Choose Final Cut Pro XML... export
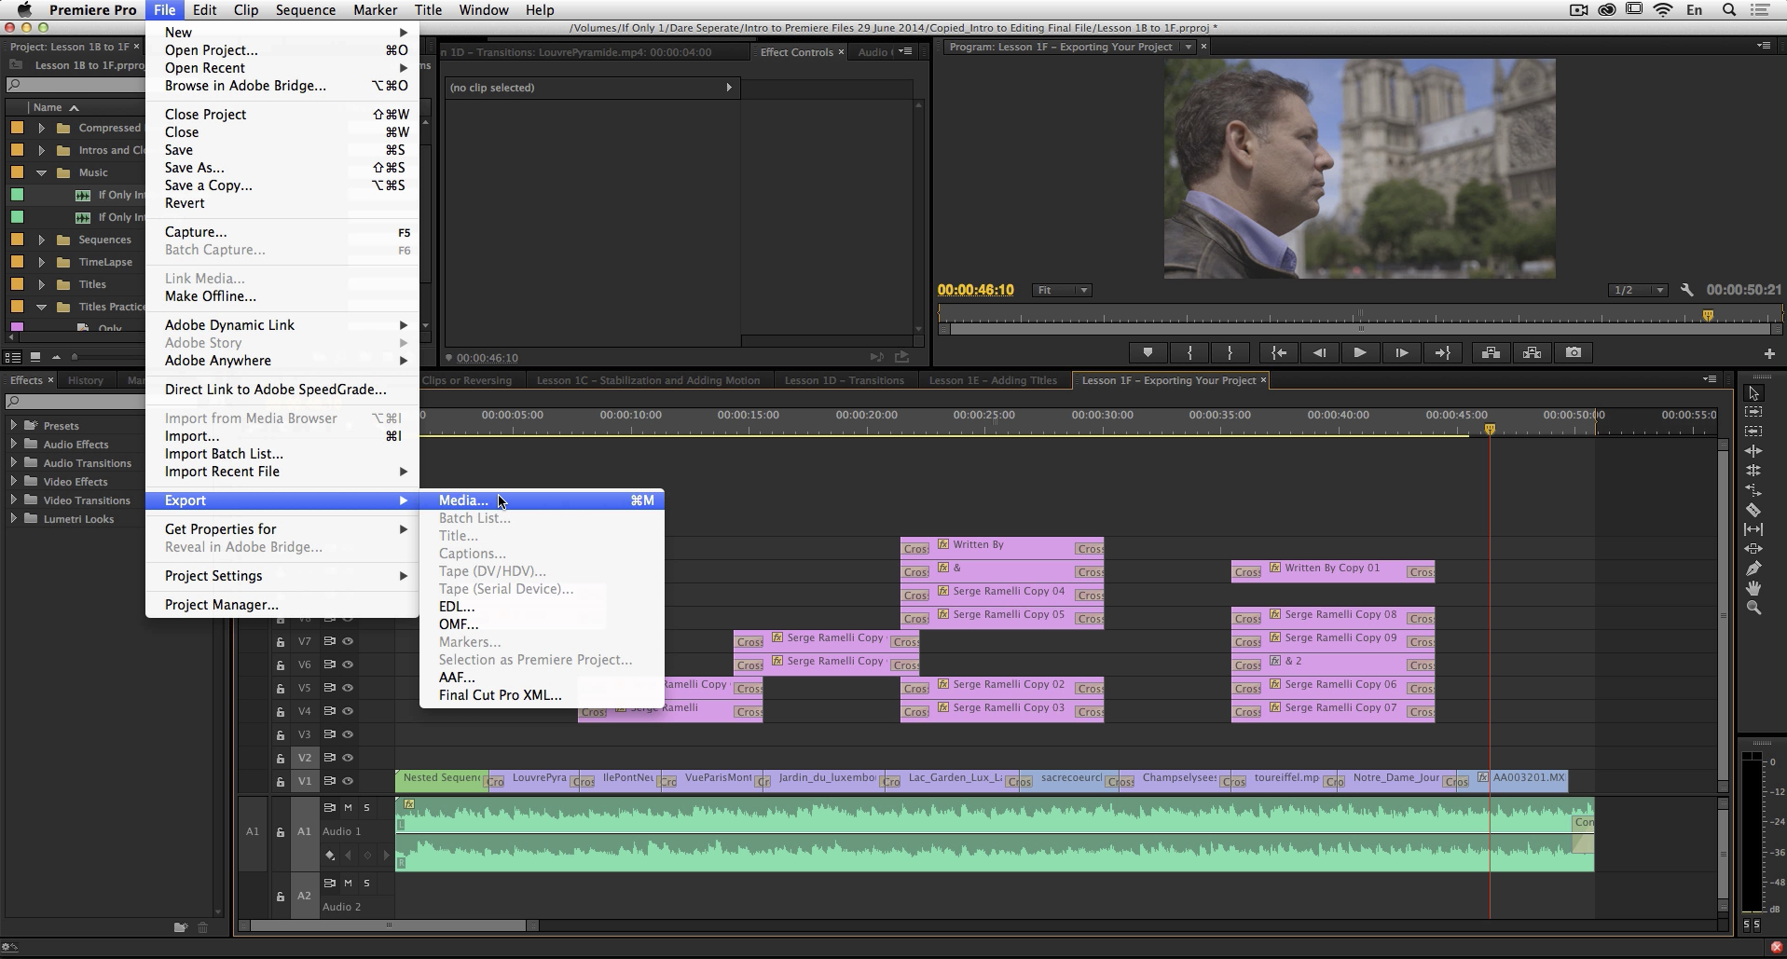 [x=542, y=695]
